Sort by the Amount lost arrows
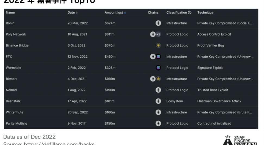Screen dimensions: 264x145 click(x=125, y=13)
